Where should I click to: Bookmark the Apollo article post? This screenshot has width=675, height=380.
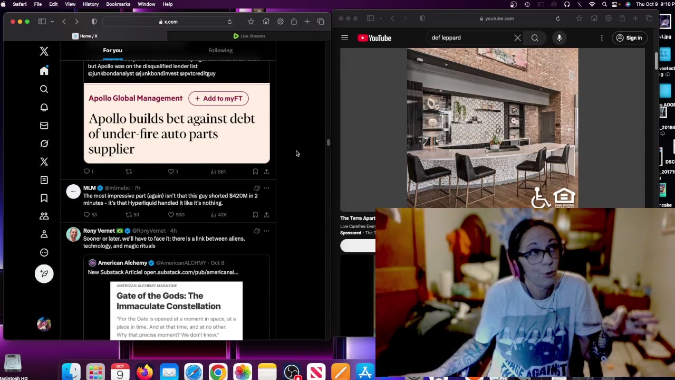[x=255, y=172]
